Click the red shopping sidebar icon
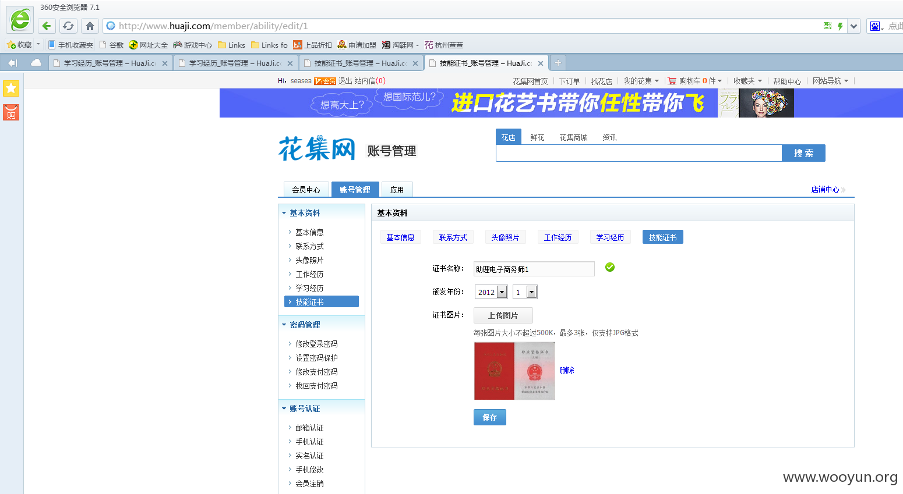 coord(11,112)
